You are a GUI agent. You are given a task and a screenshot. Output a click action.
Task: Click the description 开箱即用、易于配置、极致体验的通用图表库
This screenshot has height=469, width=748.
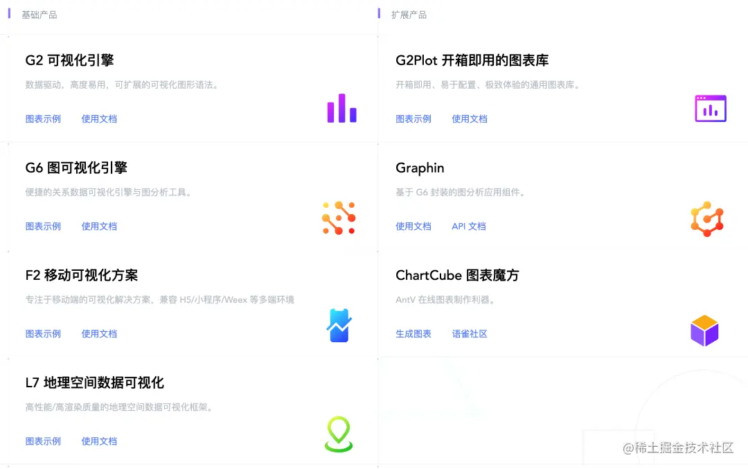pyautogui.click(x=488, y=85)
